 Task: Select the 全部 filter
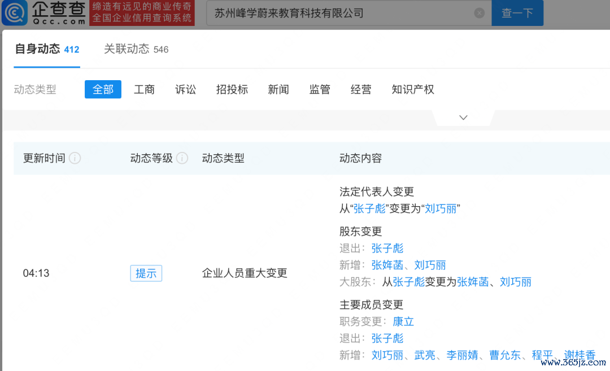click(103, 89)
